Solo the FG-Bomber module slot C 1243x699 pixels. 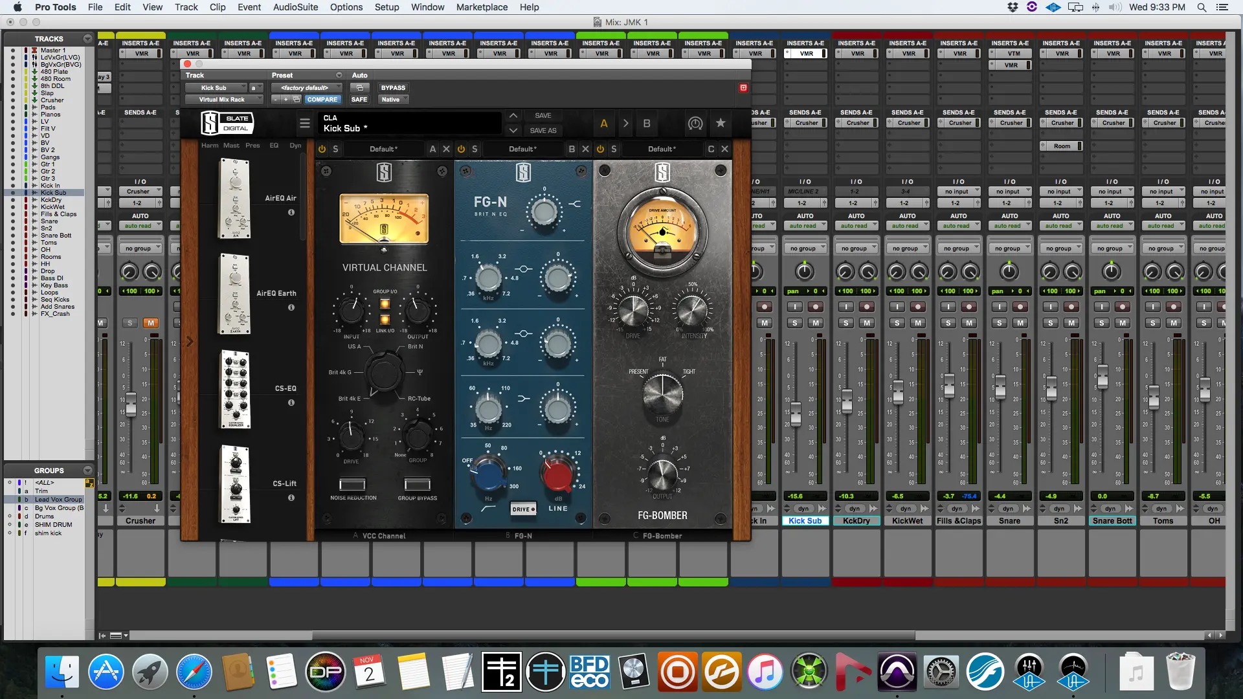pyautogui.click(x=614, y=149)
